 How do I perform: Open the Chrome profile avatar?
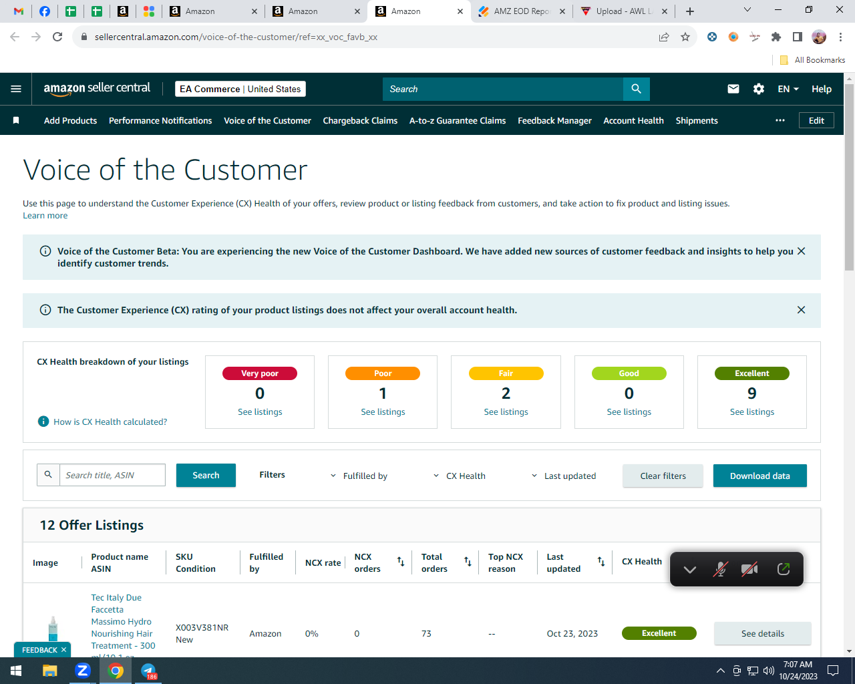[819, 37]
